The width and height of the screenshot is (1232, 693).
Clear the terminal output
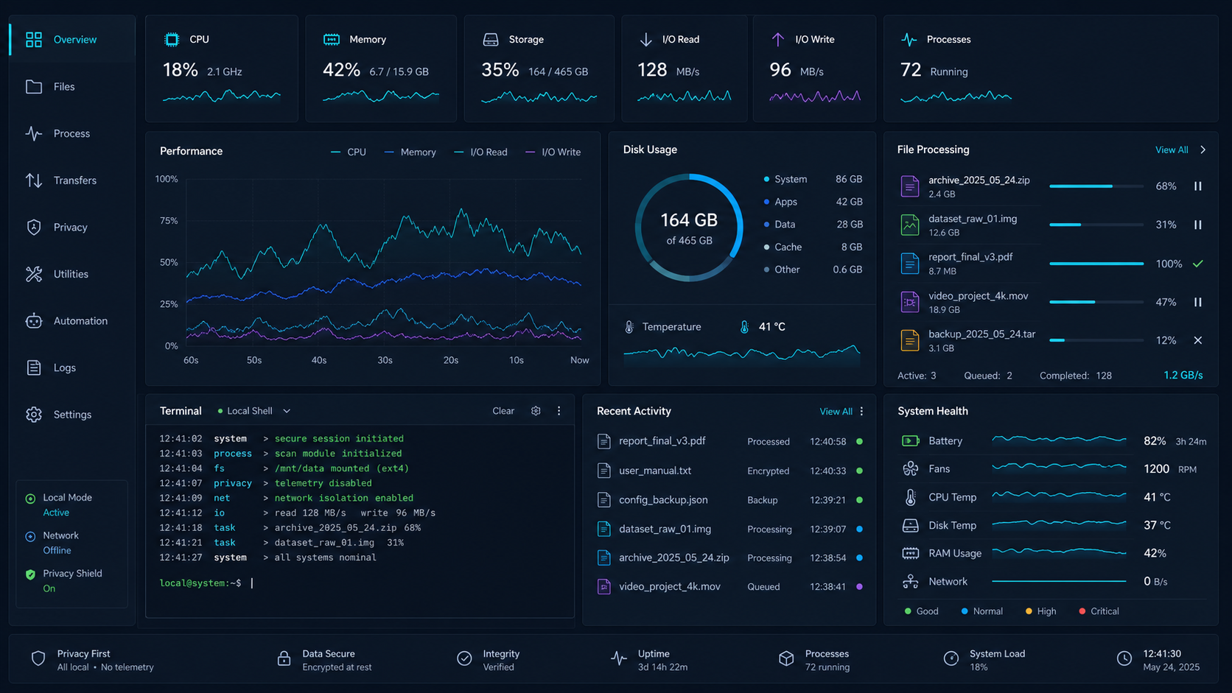point(503,411)
